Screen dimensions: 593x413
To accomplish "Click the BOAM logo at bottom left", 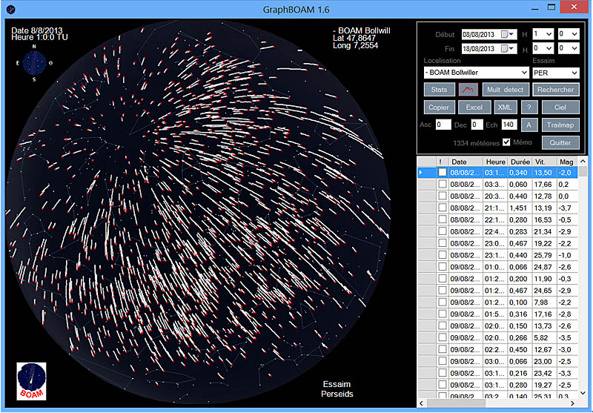I will 32,381.
